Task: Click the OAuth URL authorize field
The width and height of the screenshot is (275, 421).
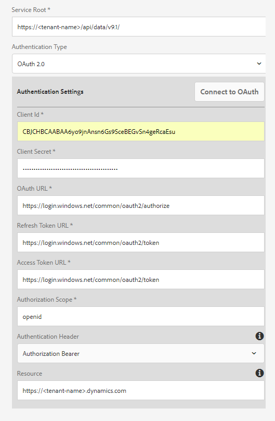Action: coord(140,205)
